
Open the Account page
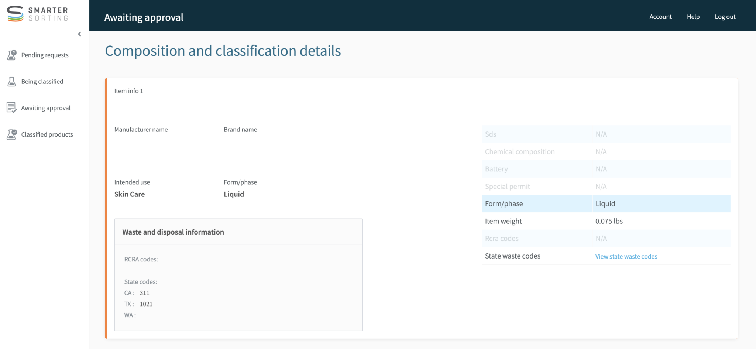click(x=660, y=17)
